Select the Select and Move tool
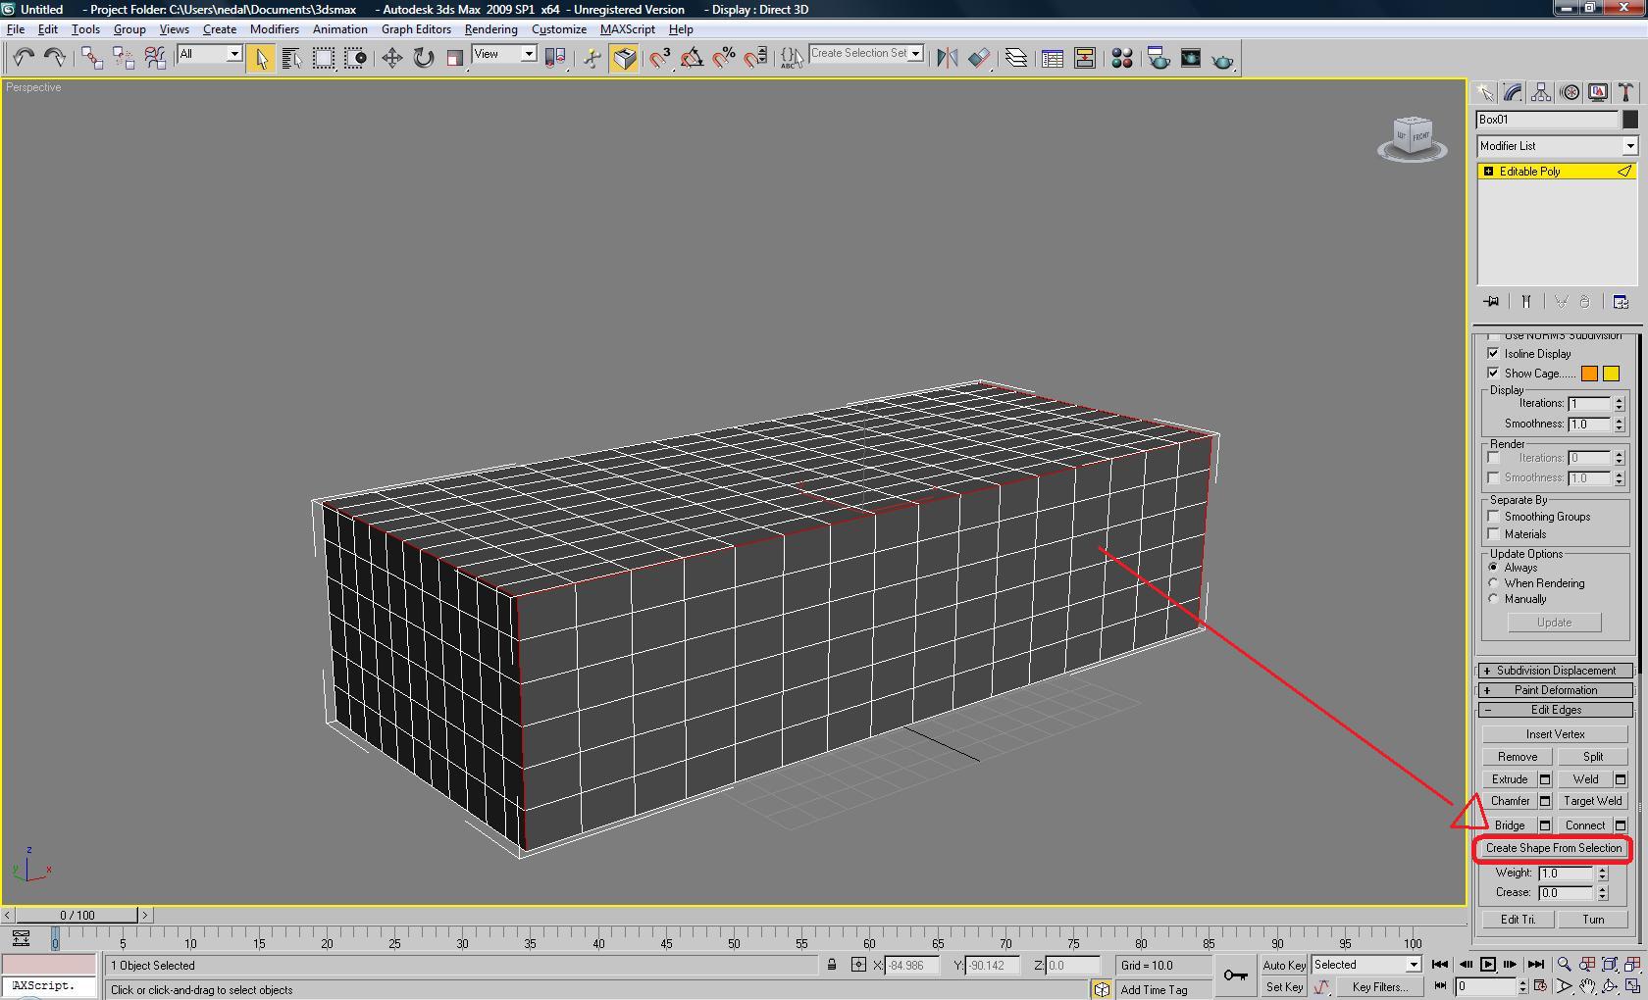Screen dimensions: 1648x1000 (x=391, y=58)
